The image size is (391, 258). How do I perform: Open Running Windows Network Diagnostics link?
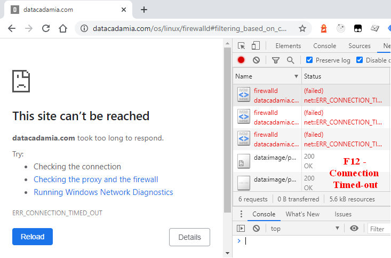[x=103, y=192]
